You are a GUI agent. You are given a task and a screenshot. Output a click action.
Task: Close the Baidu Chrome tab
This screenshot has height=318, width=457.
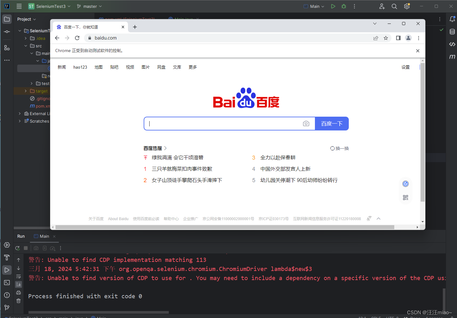pos(123,27)
